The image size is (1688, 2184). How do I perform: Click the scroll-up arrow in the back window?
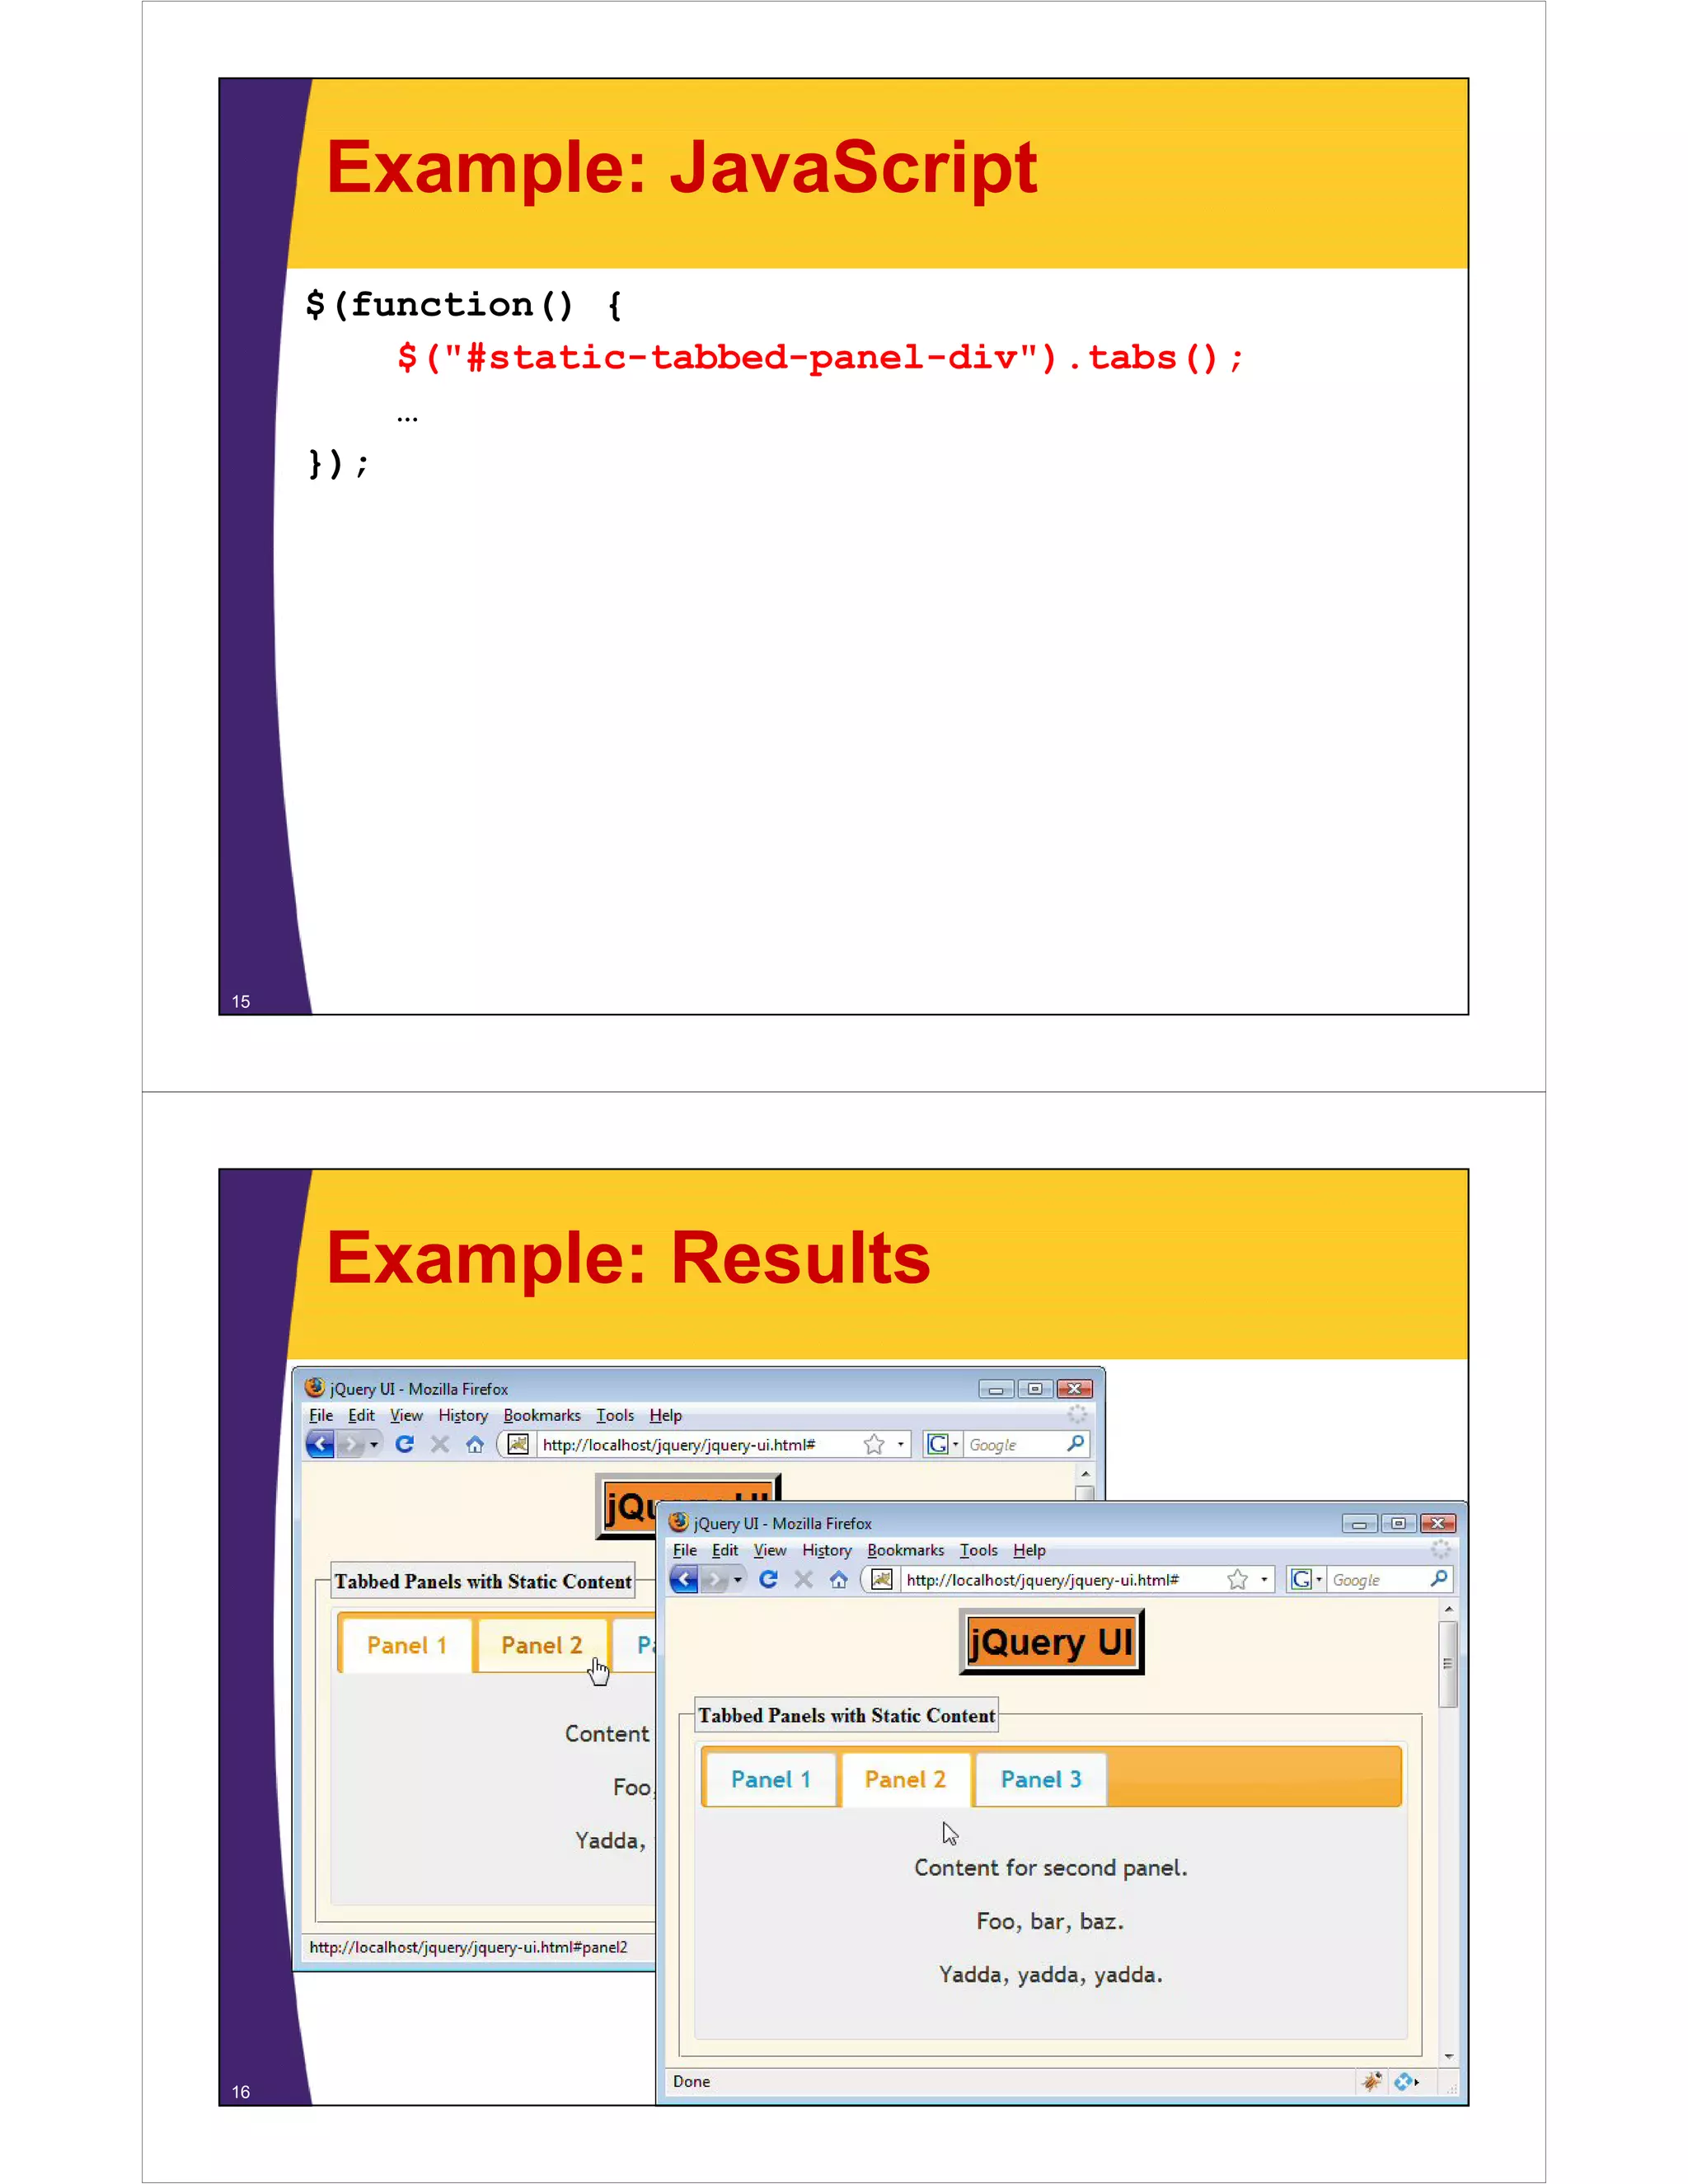(1085, 1474)
